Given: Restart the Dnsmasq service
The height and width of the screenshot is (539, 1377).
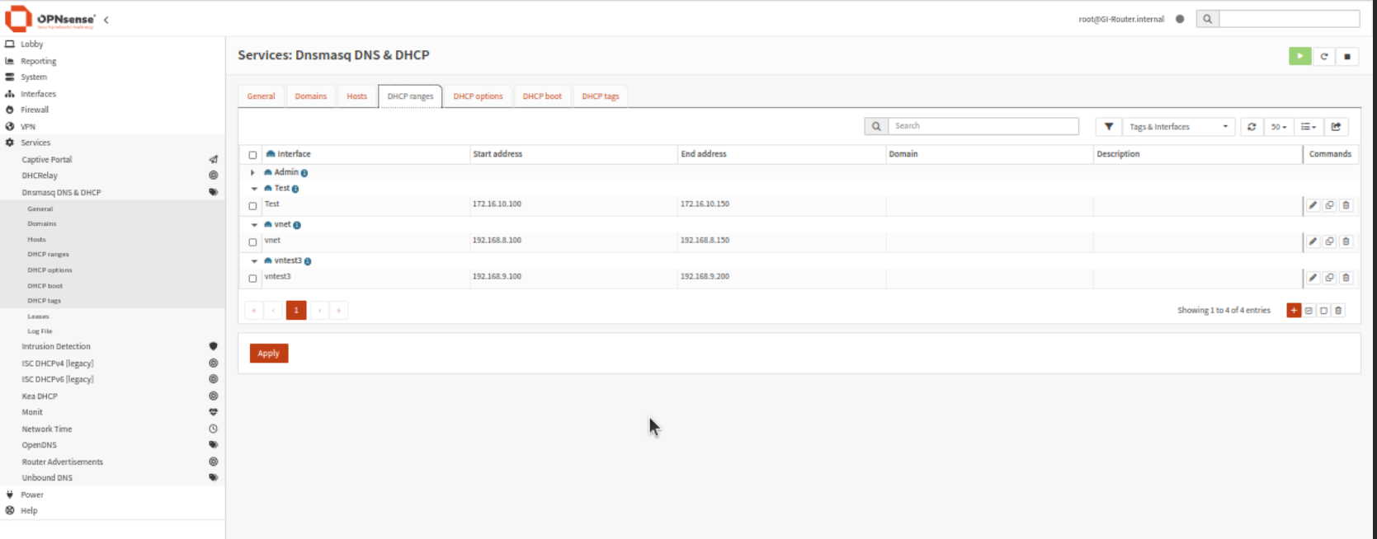Looking at the screenshot, I should [x=1324, y=57].
